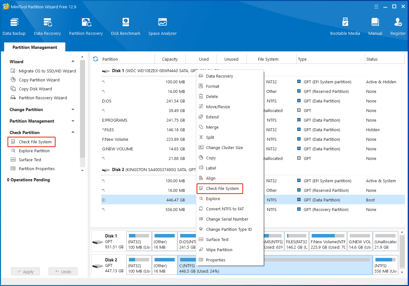409x286 pixels.
Task: Expand the Partition Management sidebar section
Action: tap(73, 121)
